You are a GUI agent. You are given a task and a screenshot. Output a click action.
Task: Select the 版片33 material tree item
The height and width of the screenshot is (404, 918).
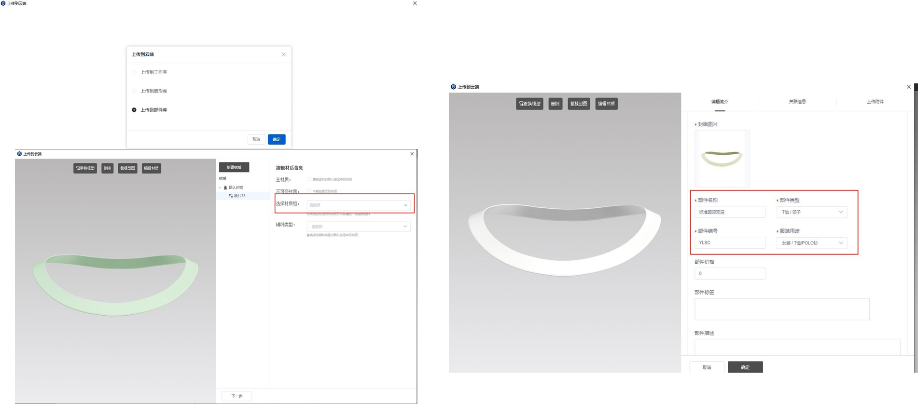[x=239, y=196]
